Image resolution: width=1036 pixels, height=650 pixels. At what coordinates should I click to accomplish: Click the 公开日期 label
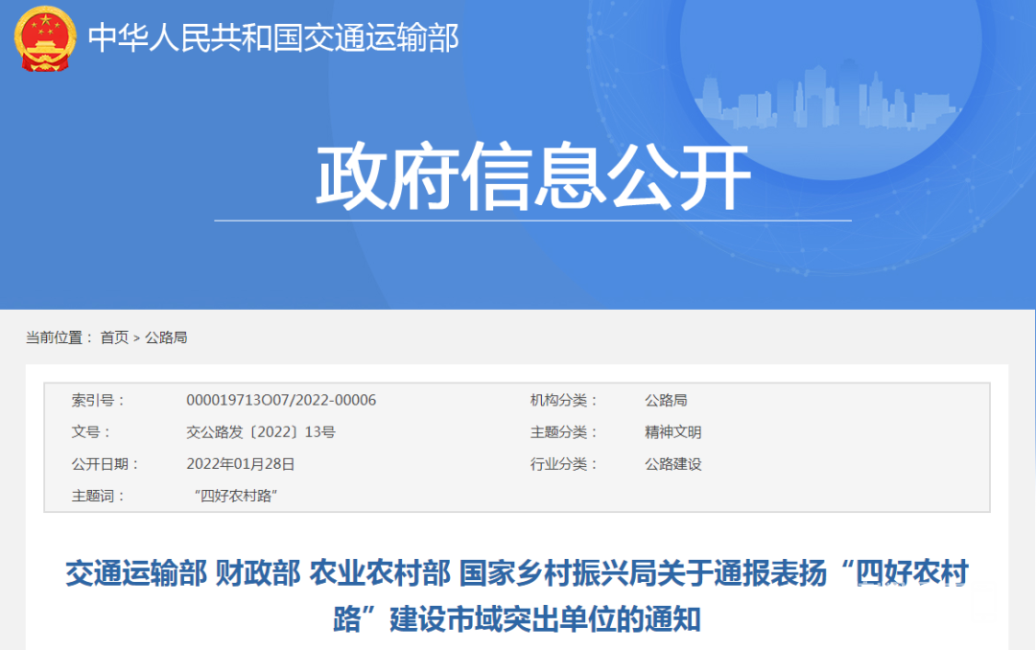pos(106,464)
